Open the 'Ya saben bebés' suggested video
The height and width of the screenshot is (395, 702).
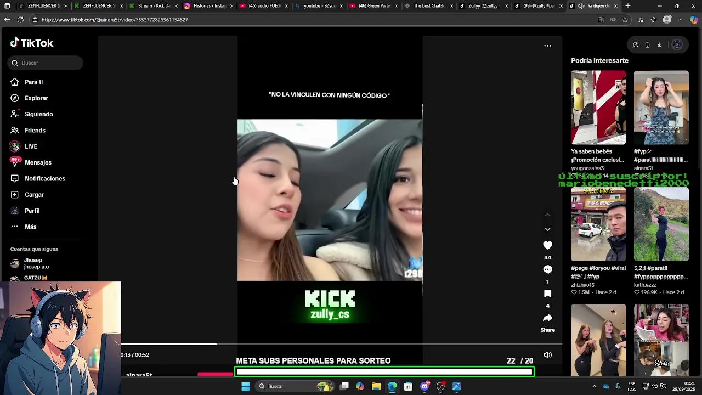coord(598,108)
